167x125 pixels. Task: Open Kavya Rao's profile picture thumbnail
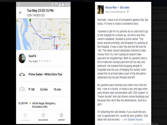coord(100,9)
